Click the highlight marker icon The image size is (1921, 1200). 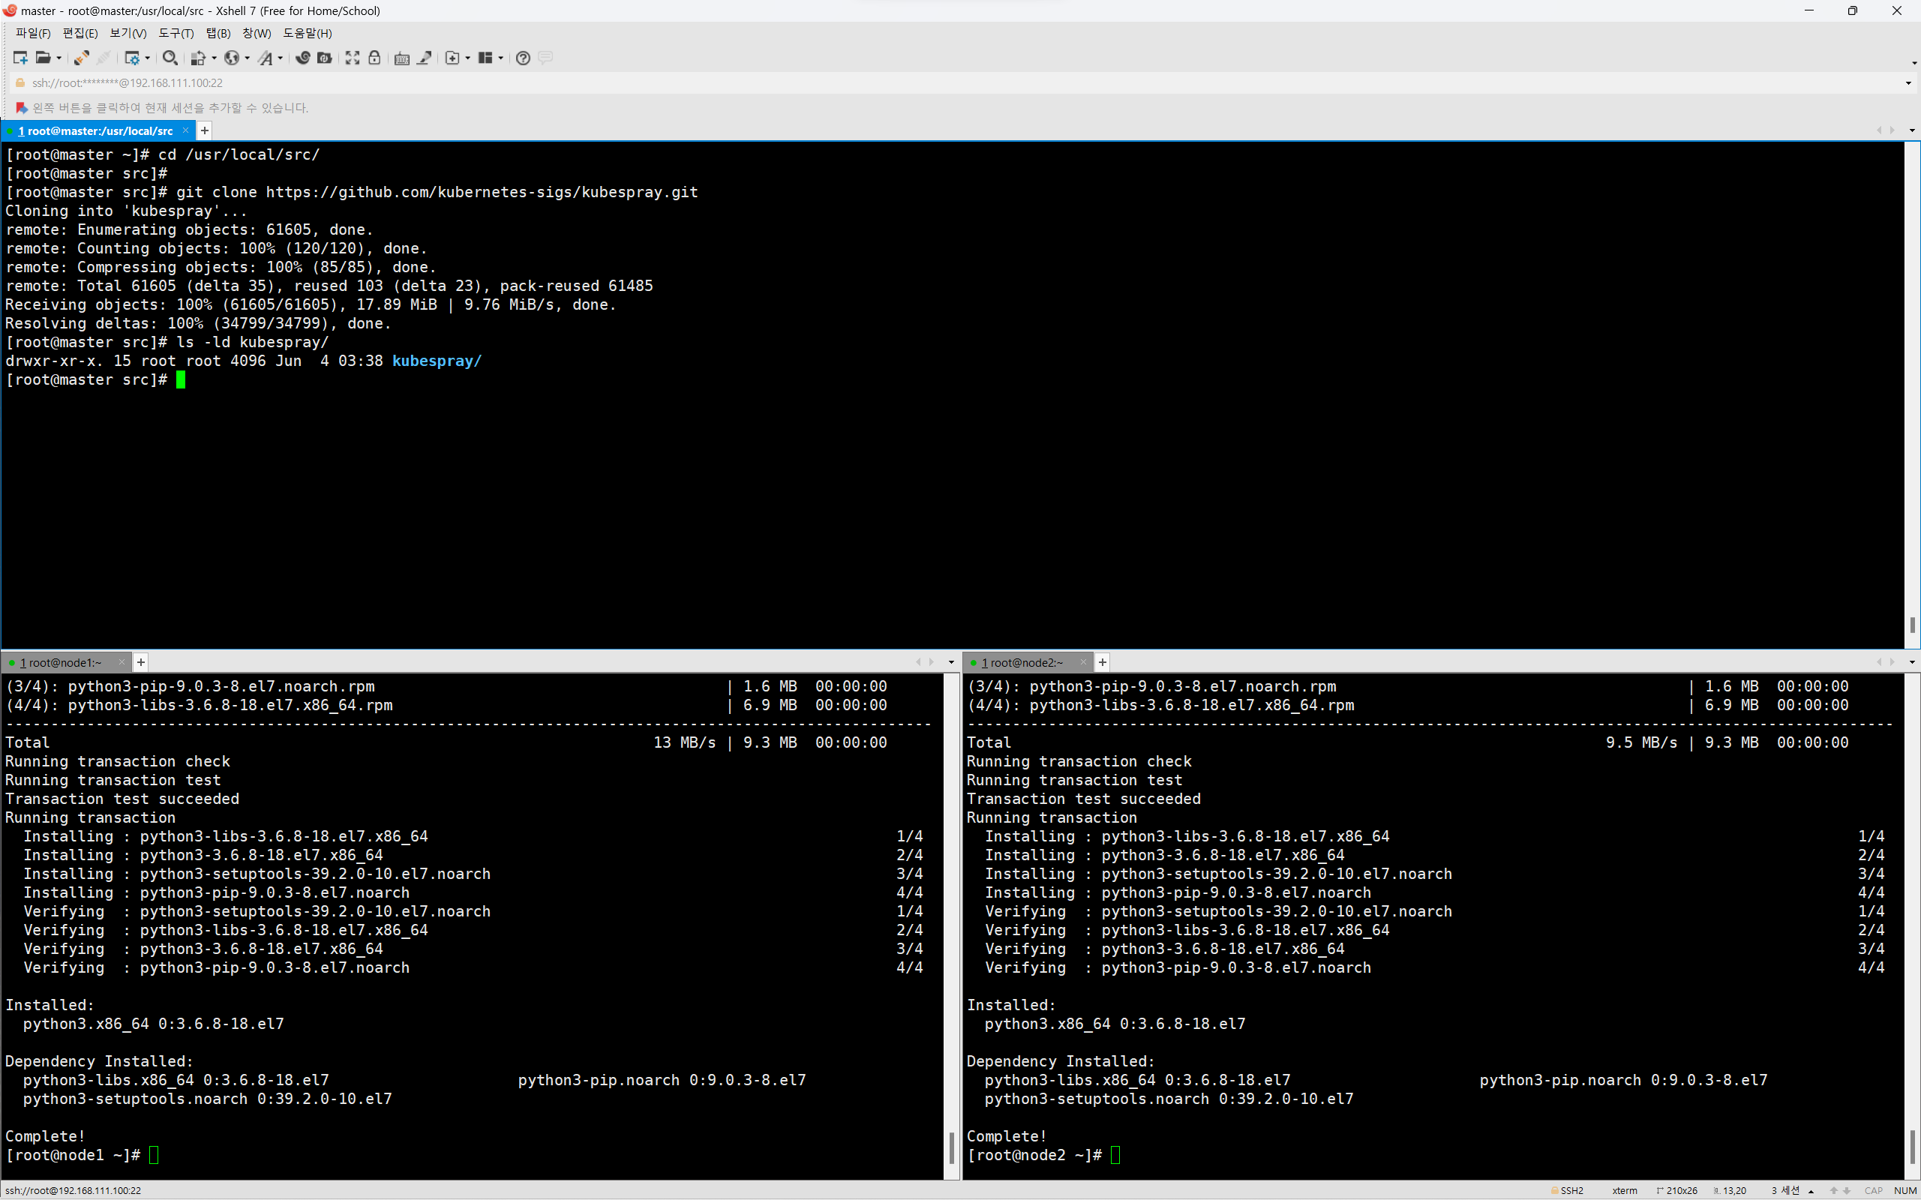[425, 58]
